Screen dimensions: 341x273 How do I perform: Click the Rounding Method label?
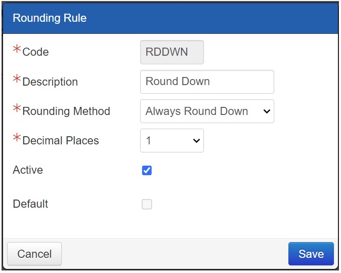66,111
